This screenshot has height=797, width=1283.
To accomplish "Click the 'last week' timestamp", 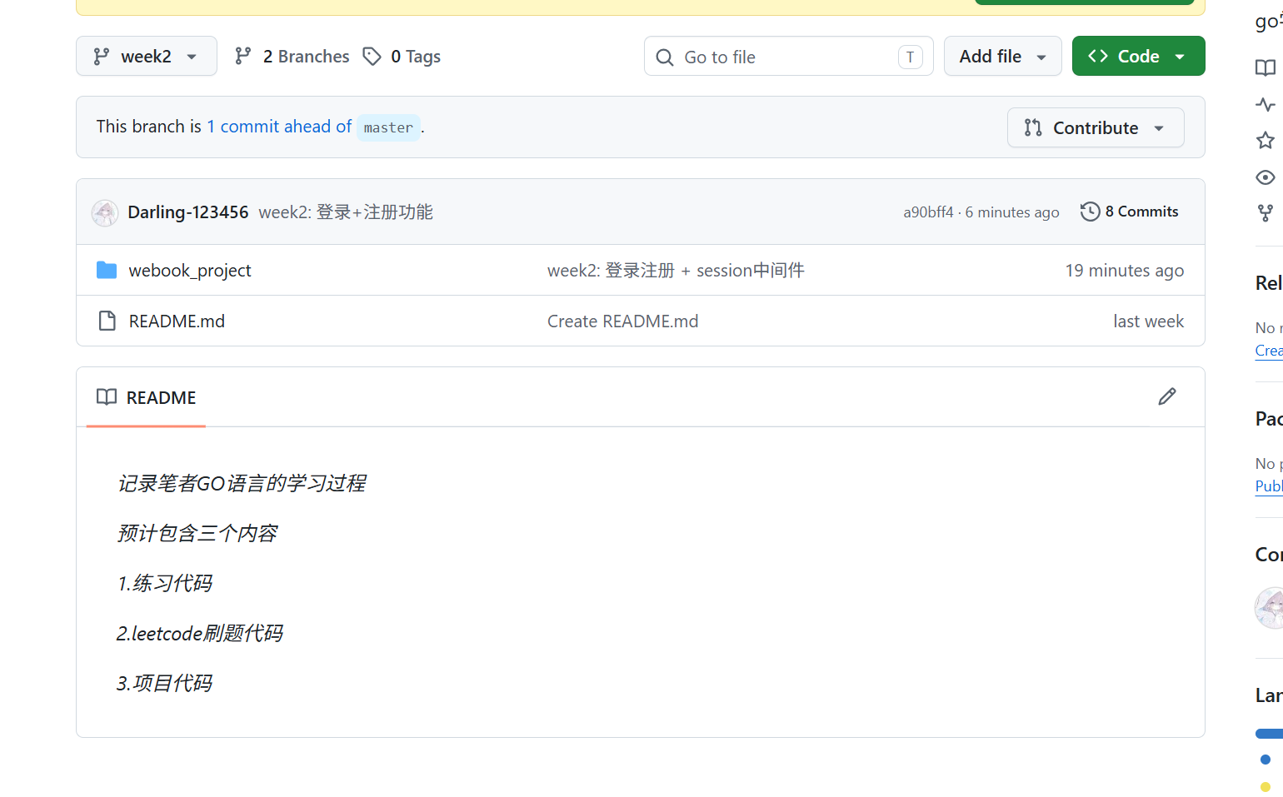I will coord(1148,321).
